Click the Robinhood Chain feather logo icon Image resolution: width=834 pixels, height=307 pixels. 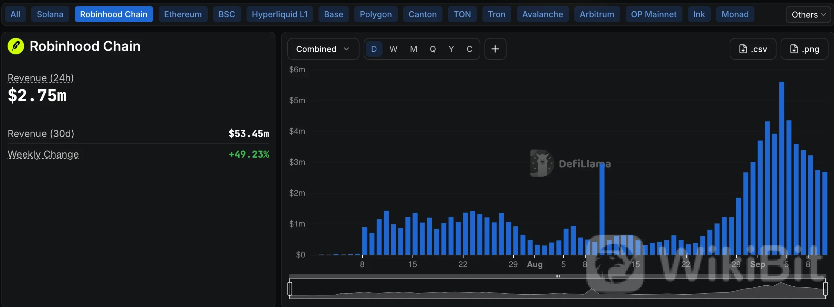tap(16, 46)
